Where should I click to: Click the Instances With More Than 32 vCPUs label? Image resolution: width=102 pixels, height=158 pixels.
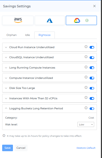pyautogui.click(x=33, y=98)
